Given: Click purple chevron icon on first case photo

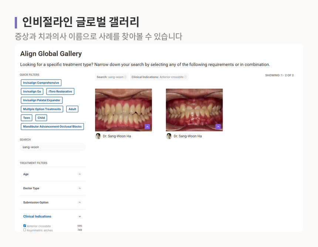Looking at the screenshot, I should click(x=147, y=127).
